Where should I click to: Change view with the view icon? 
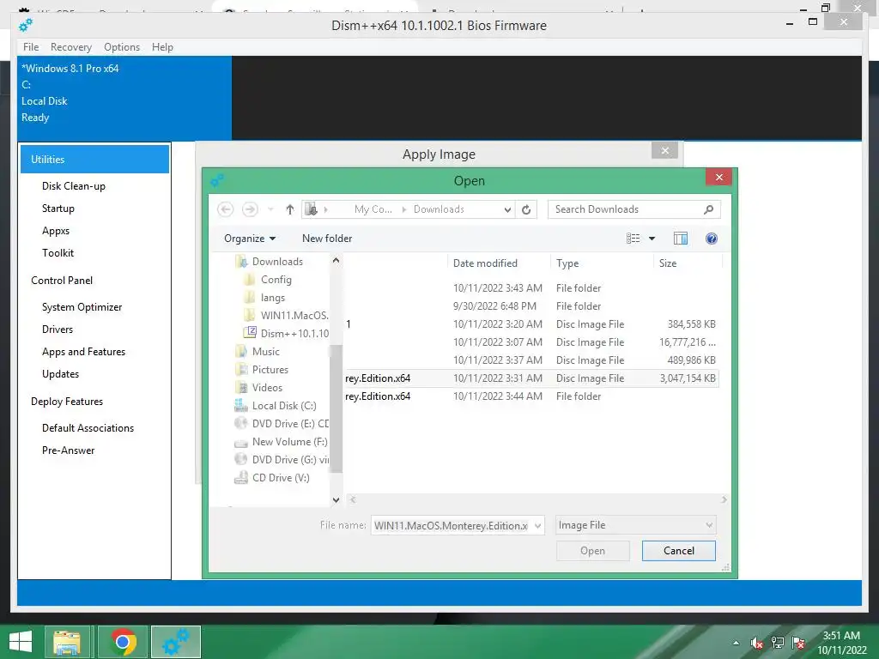[633, 239]
